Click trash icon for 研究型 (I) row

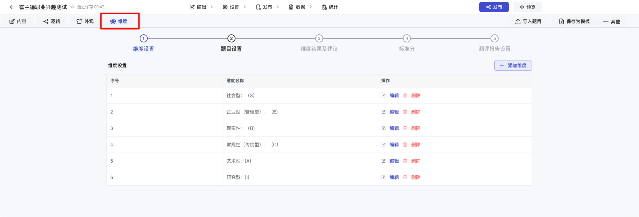(x=405, y=177)
